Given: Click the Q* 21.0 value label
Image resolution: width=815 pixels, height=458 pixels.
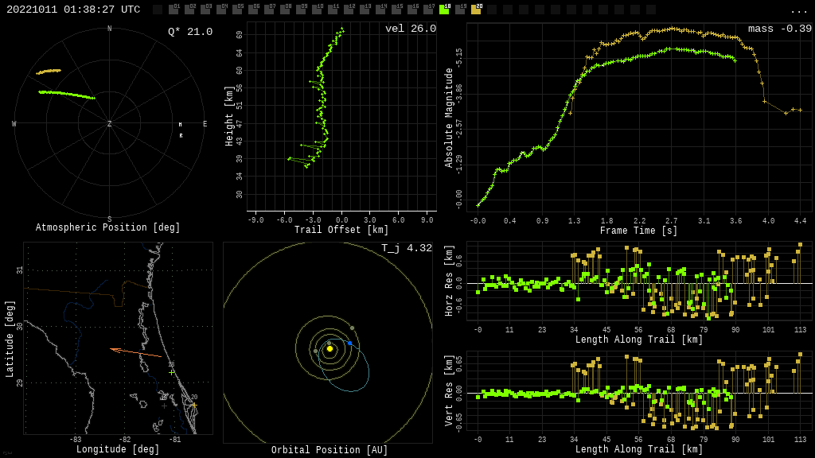Looking at the screenshot, I should 189,32.
